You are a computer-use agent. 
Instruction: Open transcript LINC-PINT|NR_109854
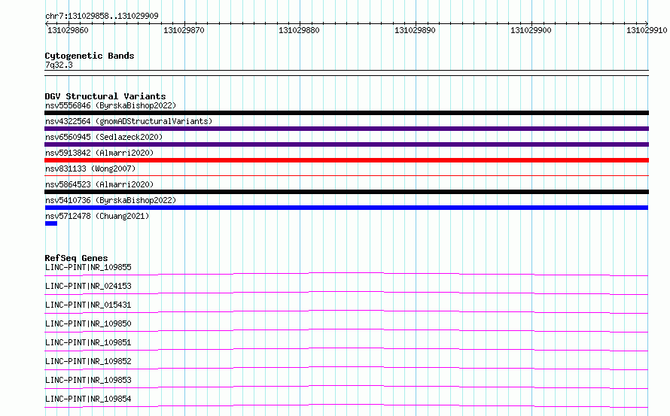tap(88, 399)
